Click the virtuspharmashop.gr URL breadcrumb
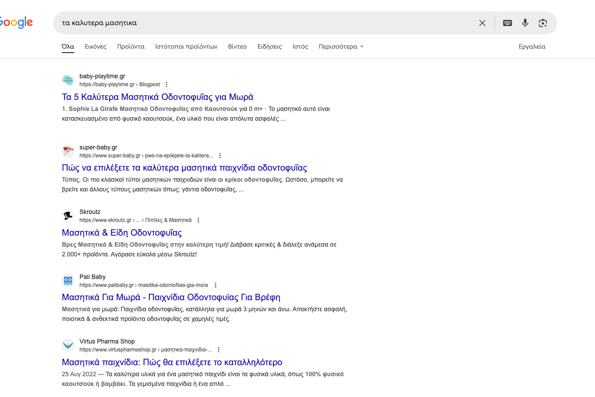 pos(146,350)
